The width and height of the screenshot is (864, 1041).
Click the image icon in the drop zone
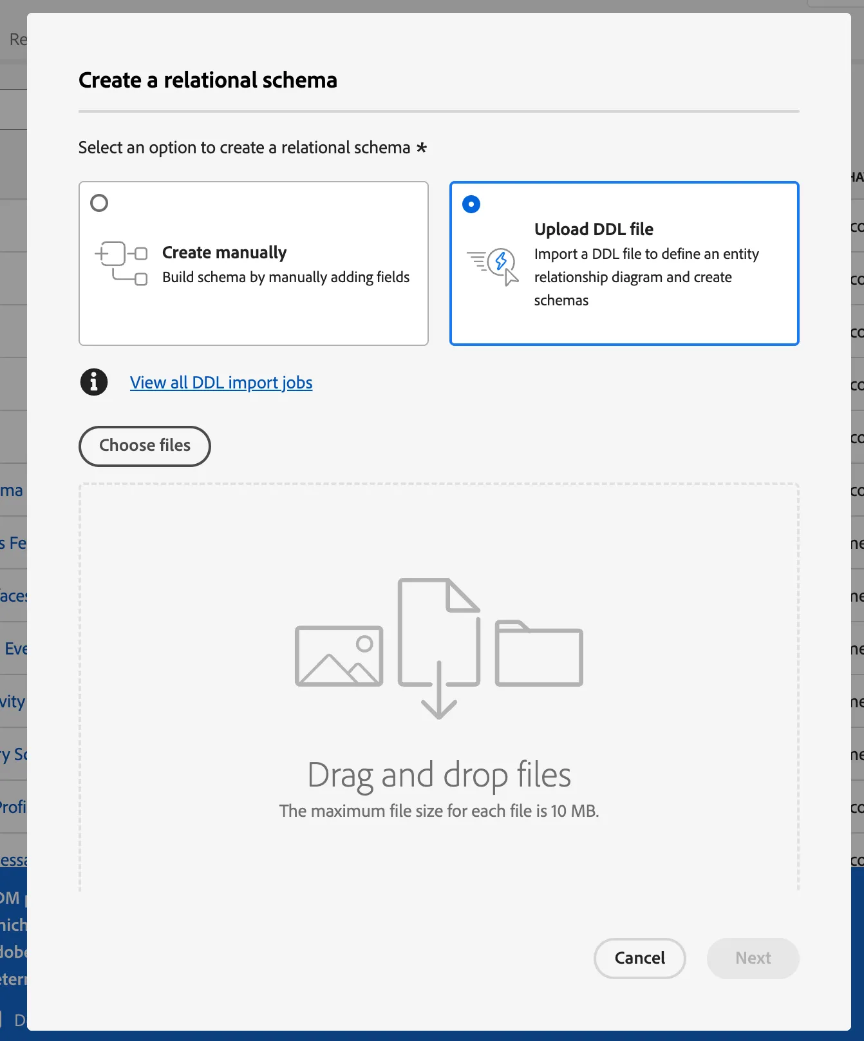point(339,656)
